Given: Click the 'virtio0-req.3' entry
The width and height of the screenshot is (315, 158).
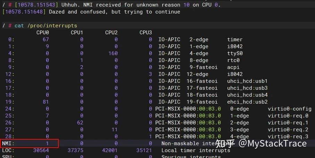Looking at the screenshot, I should pos(288,137).
